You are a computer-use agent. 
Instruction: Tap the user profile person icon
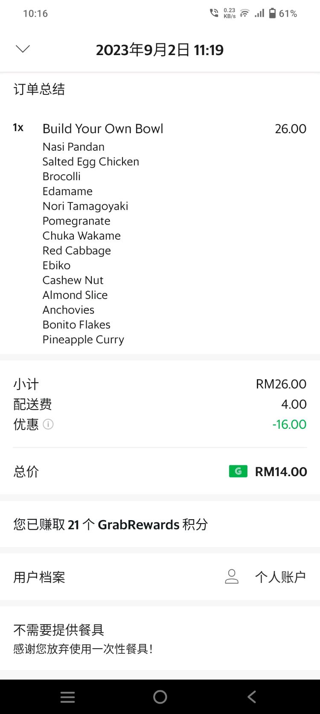pos(232,577)
